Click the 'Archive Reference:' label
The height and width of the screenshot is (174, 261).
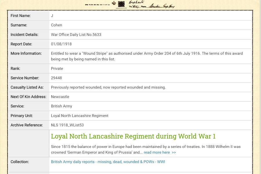tap(27, 125)
